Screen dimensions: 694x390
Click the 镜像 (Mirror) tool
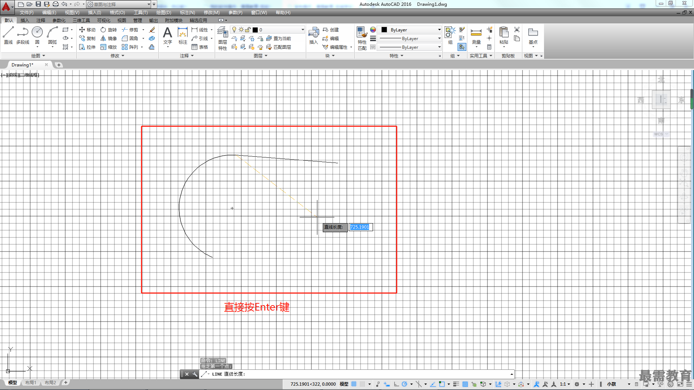(x=109, y=38)
